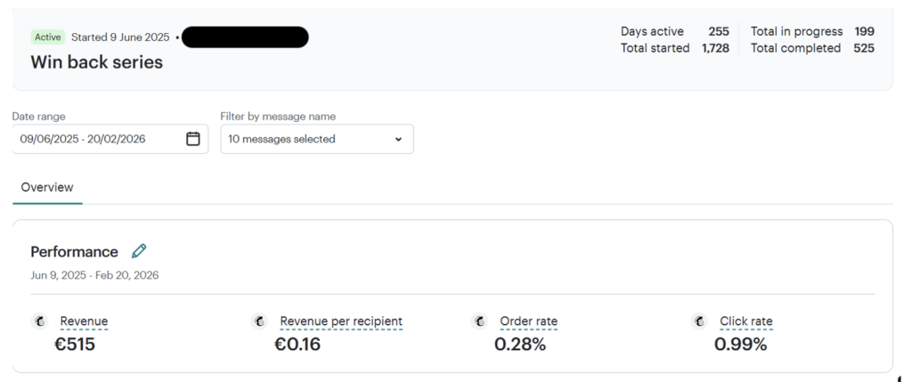Click the green Active status badge
The image size is (912, 382).
[x=45, y=37]
